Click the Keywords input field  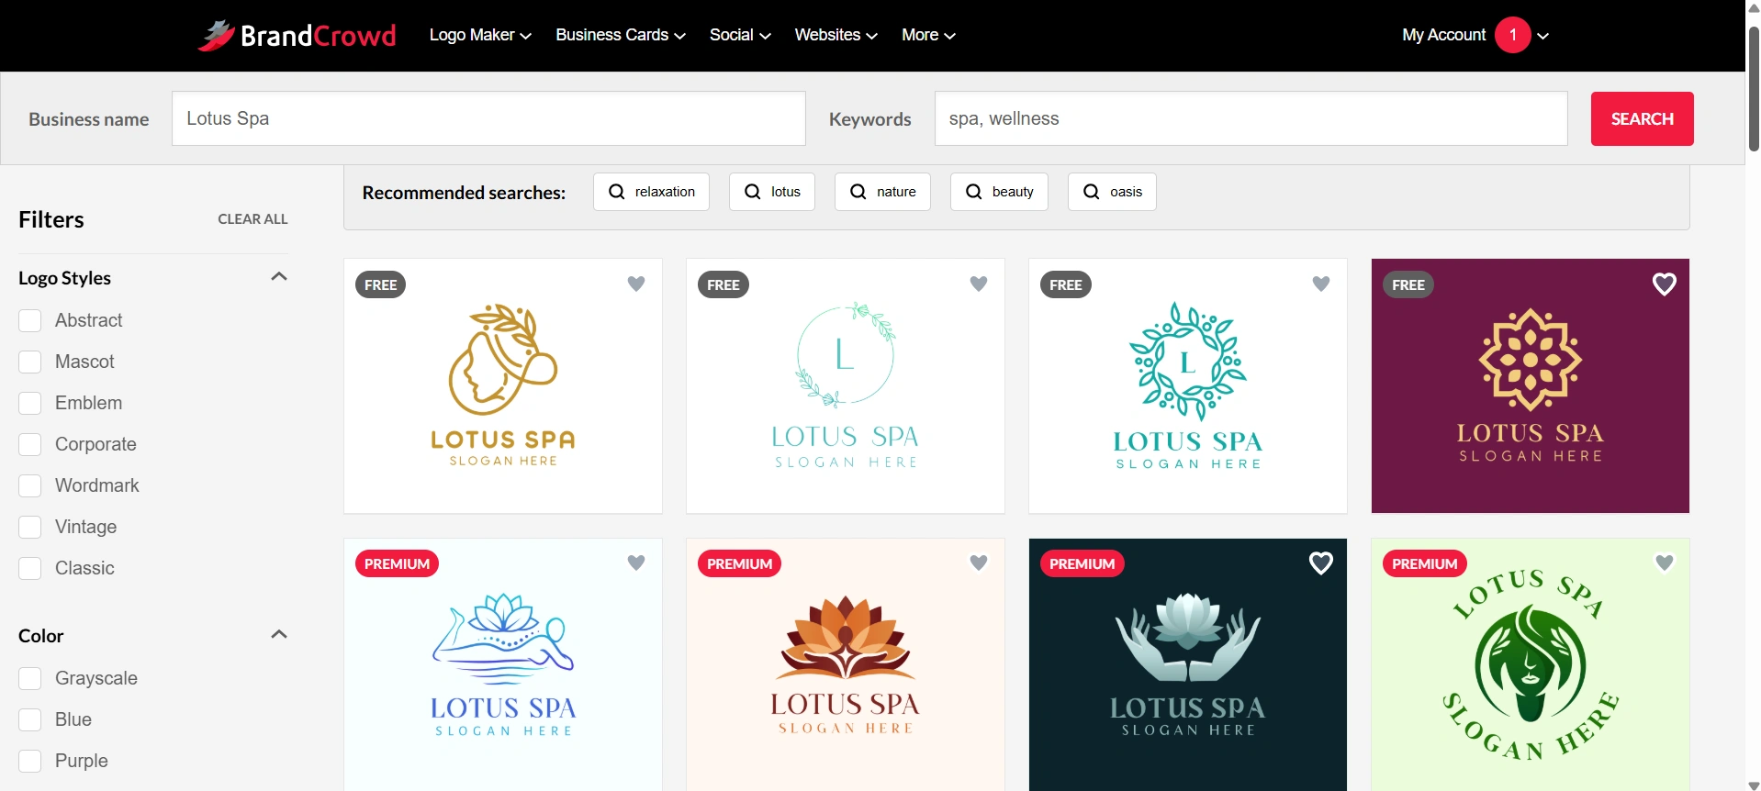pyautogui.click(x=1251, y=118)
